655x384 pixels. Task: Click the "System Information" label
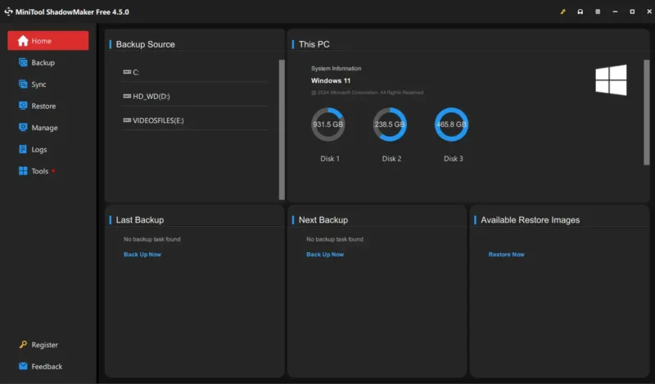pyautogui.click(x=337, y=68)
